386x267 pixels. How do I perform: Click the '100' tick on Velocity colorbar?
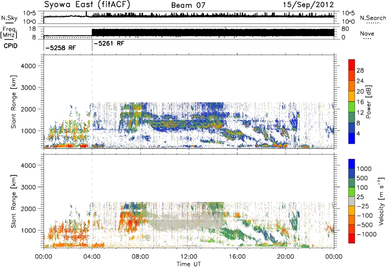(362, 187)
